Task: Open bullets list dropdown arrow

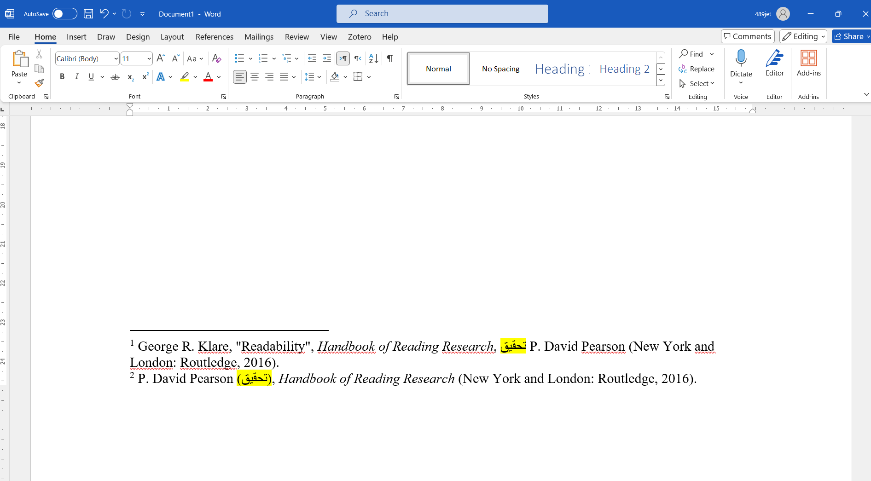Action: (x=250, y=58)
